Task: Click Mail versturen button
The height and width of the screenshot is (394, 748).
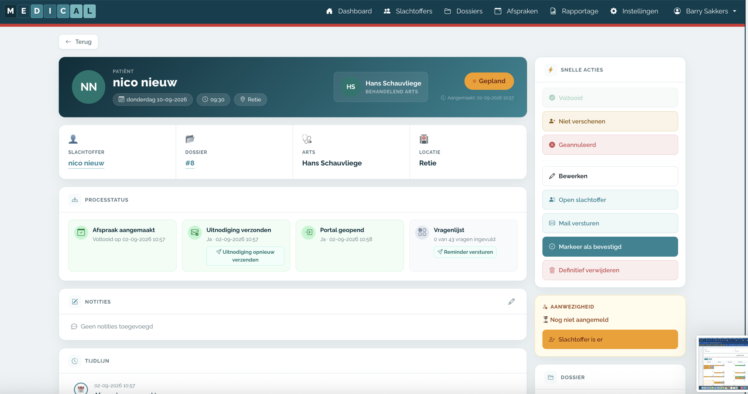Action: pyautogui.click(x=610, y=223)
